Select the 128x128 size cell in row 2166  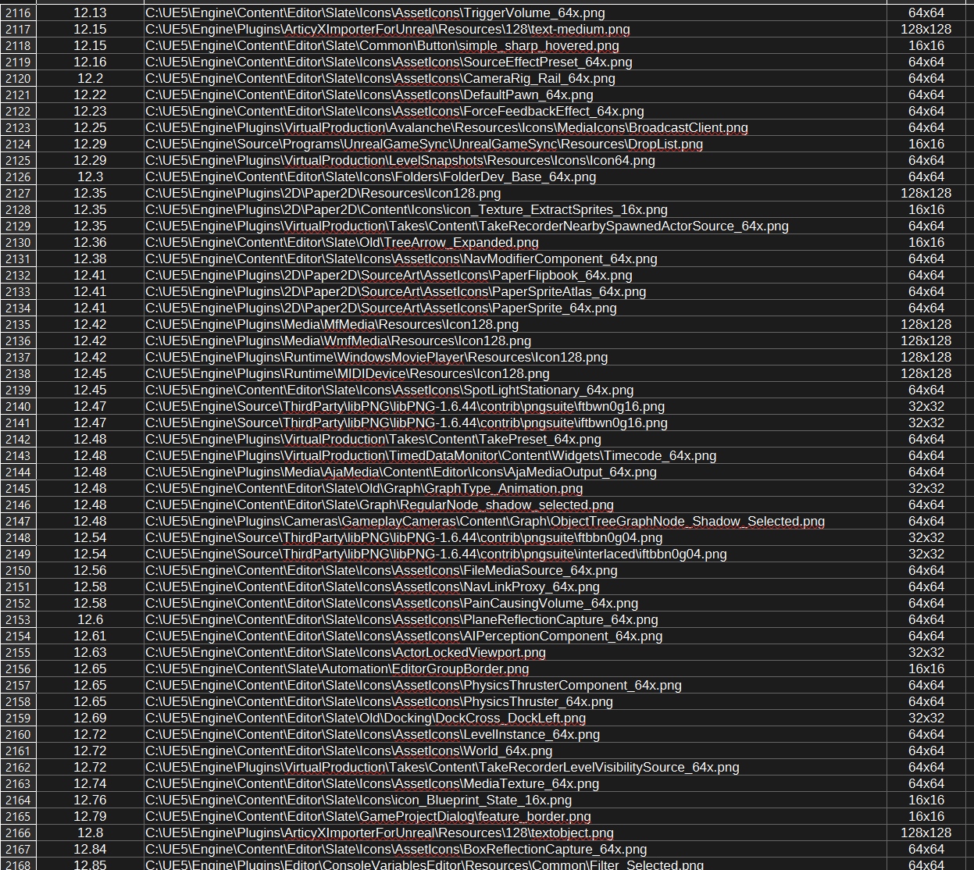point(926,833)
